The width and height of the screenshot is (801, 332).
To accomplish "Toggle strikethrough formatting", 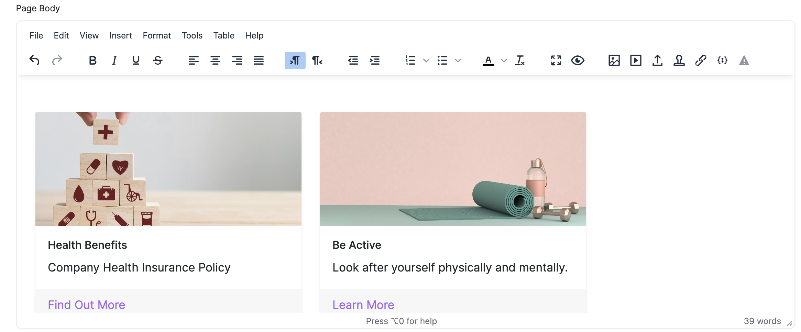I will pos(158,60).
